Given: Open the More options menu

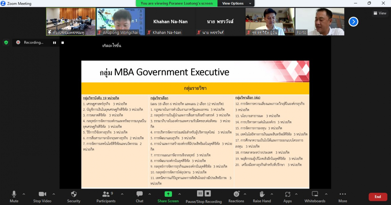Looking at the screenshot, I should 343,197.
